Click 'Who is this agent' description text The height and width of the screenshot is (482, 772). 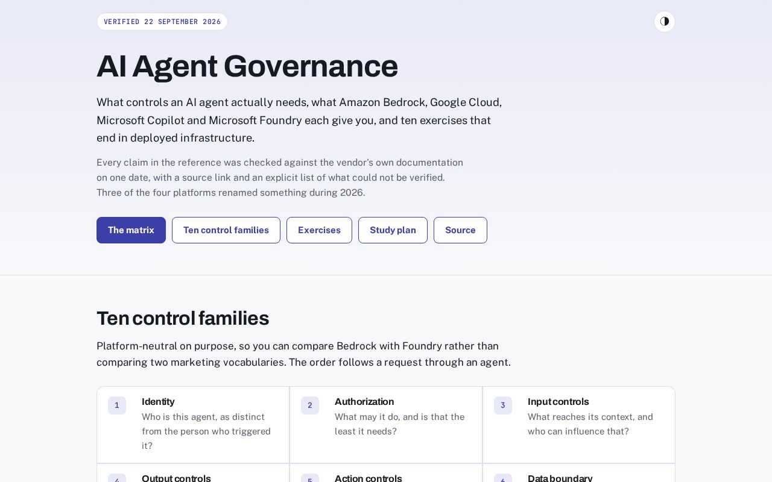pos(206,431)
